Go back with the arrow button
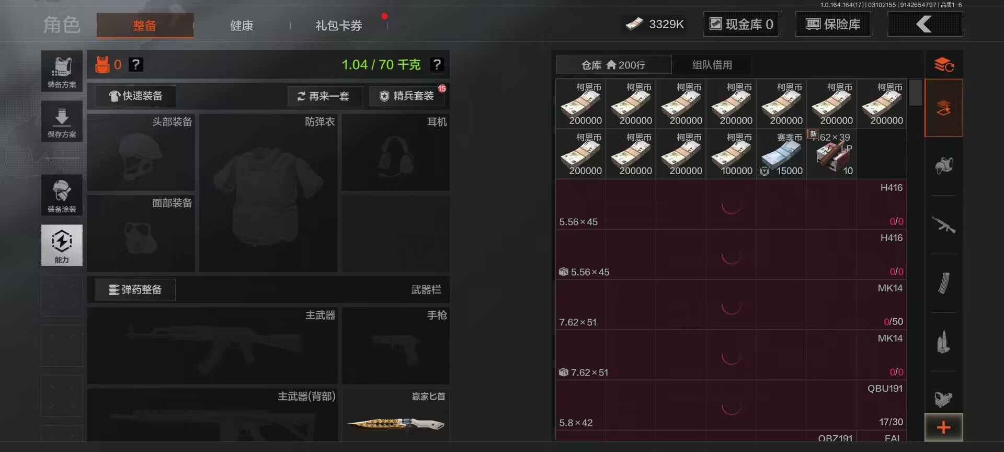This screenshot has height=452, width=1004. point(925,24)
